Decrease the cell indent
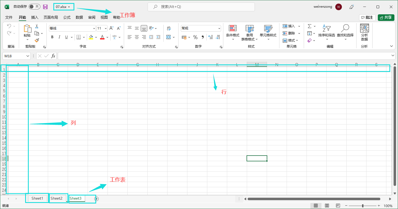Screen dimensions: 398x209 [x=151, y=37]
